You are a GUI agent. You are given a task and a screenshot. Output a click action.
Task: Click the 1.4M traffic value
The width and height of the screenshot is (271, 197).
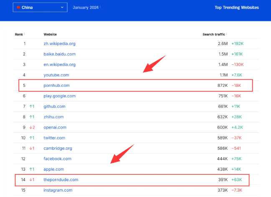click(x=223, y=64)
